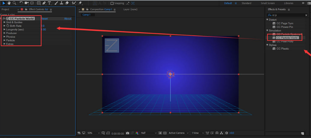This screenshot has width=311, height=138.
Task: Open the Effect Controls panel menu
Action: click(51, 9)
